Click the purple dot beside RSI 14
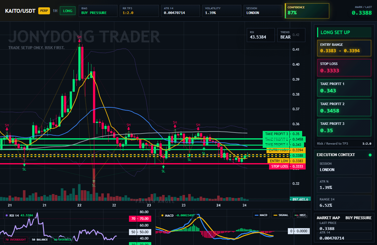The height and width of the screenshot is (245, 377). coord(7,215)
